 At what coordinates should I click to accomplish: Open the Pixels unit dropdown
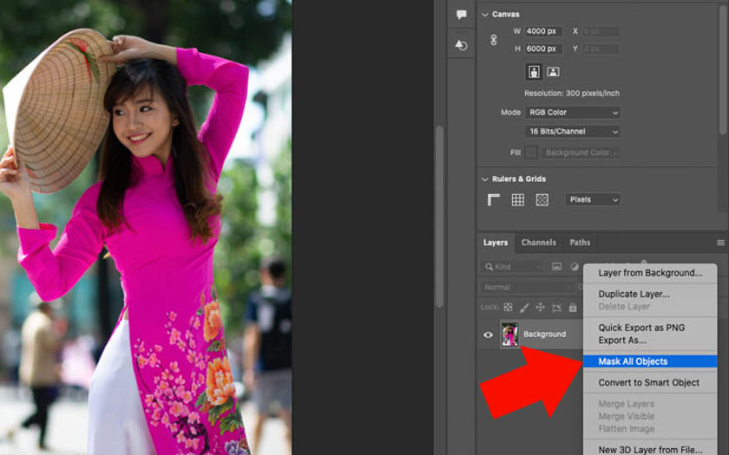(593, 199)
